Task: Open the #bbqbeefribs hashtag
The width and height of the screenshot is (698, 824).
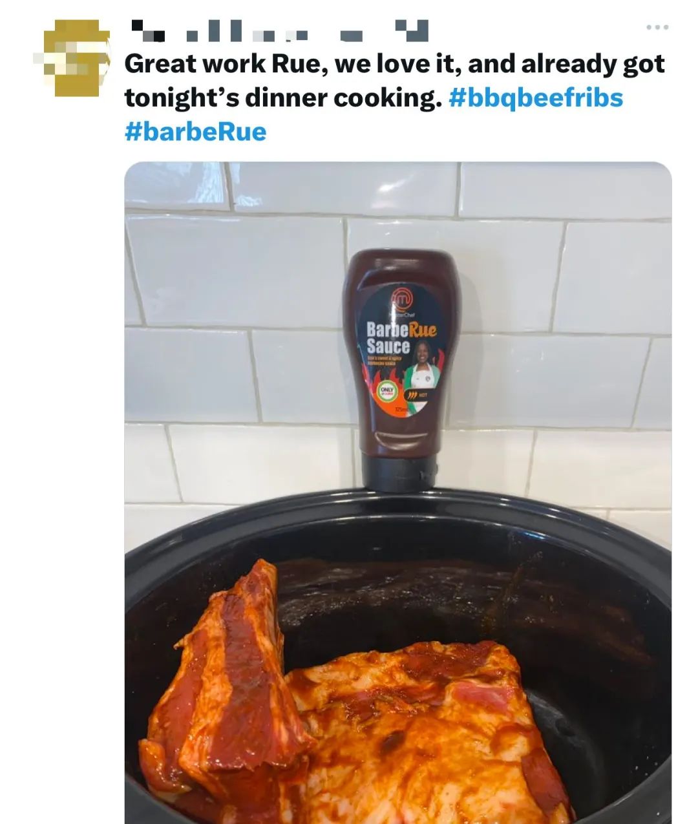Action: click(535, 98)
